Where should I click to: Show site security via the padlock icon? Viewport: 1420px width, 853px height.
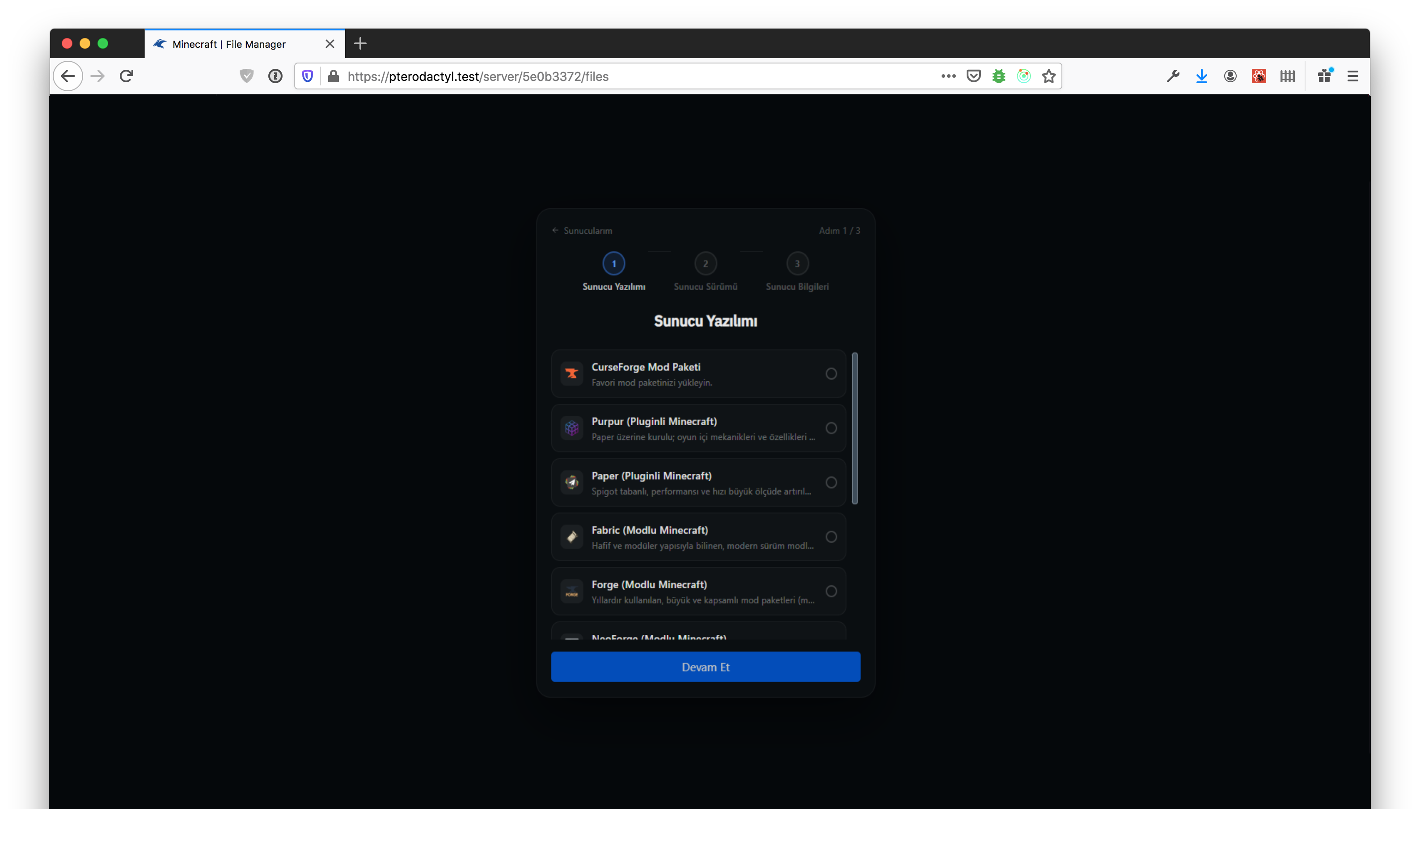point(333,76)
